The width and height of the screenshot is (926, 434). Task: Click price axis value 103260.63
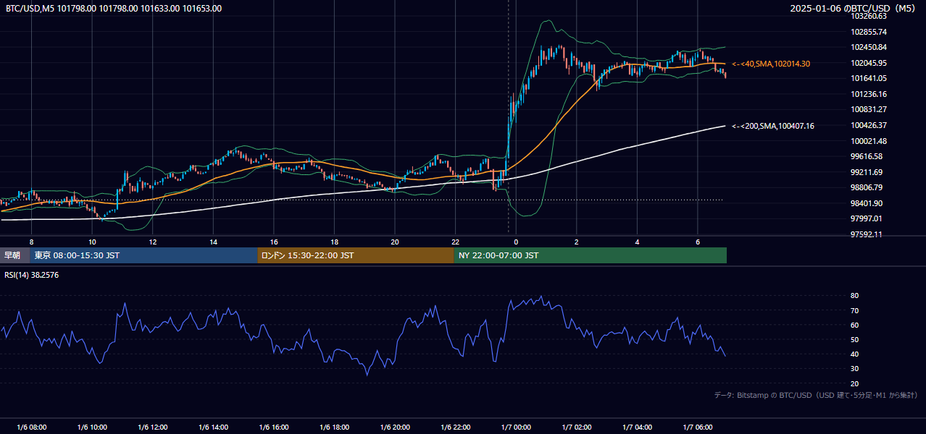point(869,16)
